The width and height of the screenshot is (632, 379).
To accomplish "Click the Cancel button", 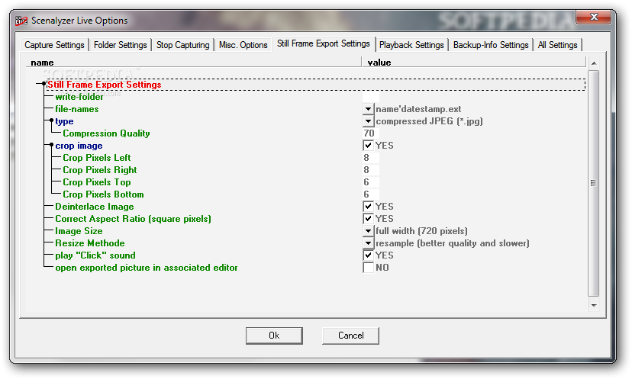I will pos(350,336).
